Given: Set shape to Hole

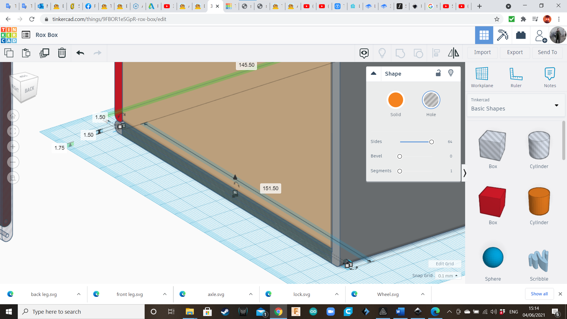Looking at the screenshot, I should [x=431, y=100].
